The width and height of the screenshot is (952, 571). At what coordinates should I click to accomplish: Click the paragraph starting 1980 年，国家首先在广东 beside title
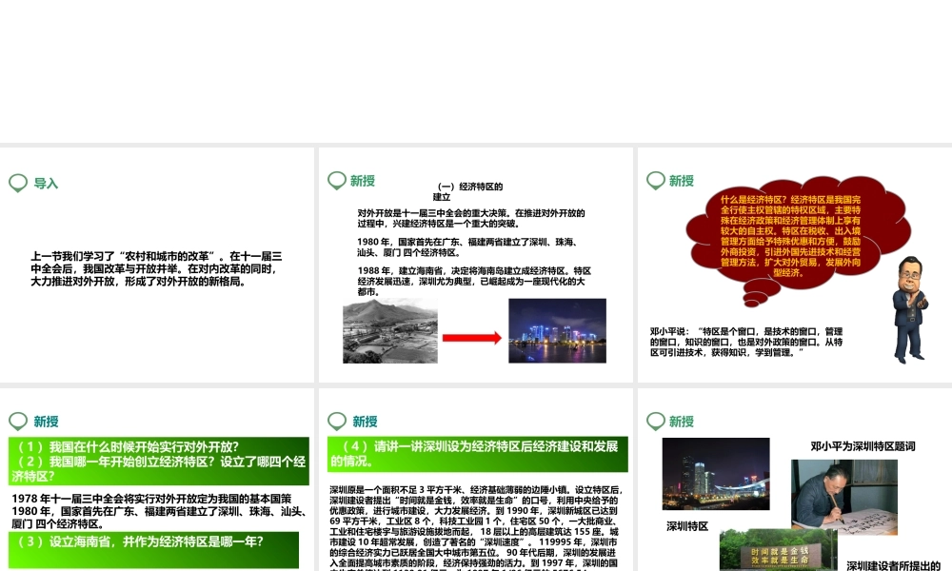click(x=467, y=247)
